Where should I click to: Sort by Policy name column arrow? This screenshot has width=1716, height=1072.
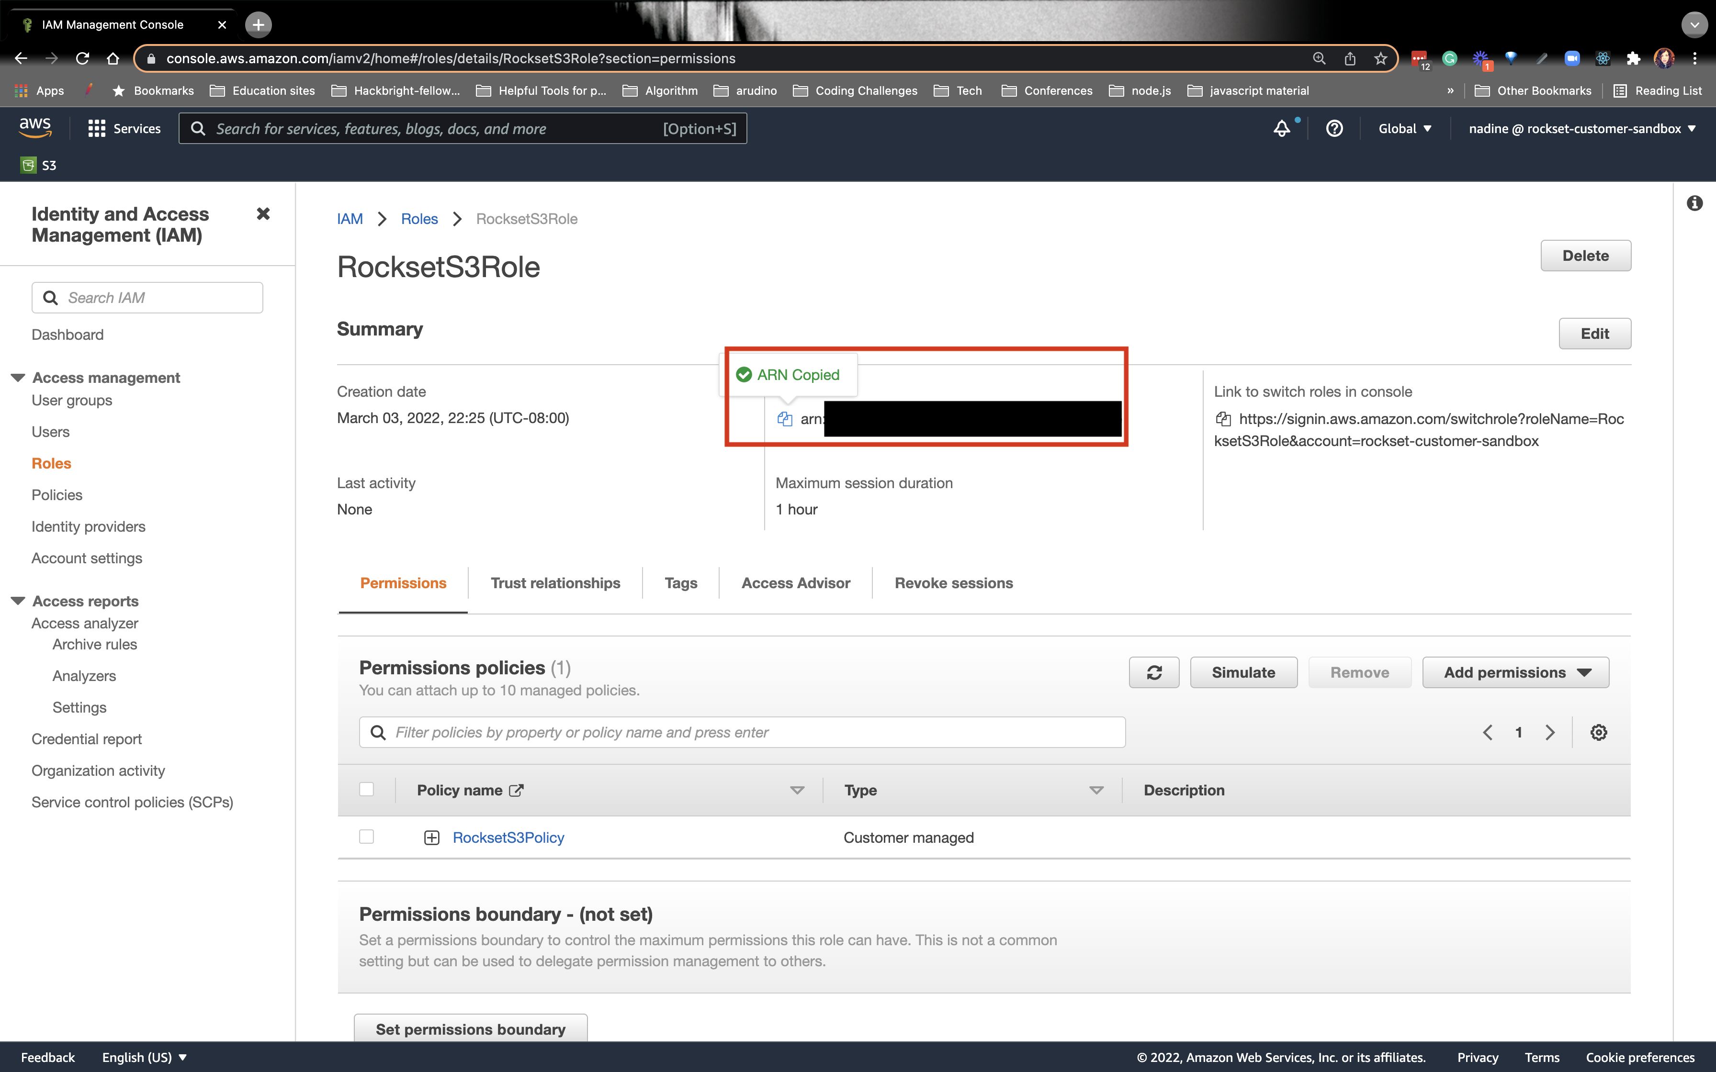tap(797, 790)
